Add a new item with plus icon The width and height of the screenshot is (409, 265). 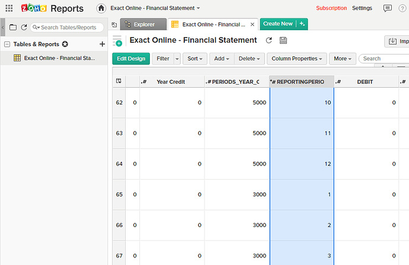coord(102,44)
